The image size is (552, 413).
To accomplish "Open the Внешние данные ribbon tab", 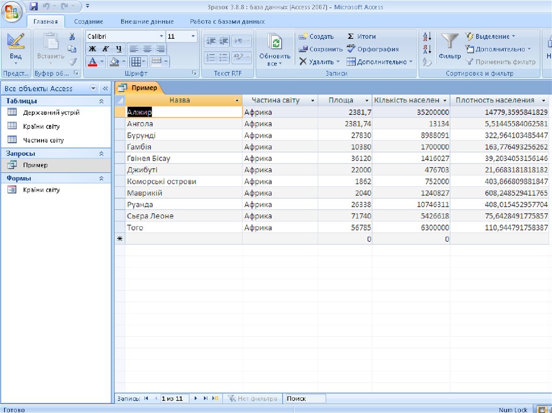I will tap(147, 22).
